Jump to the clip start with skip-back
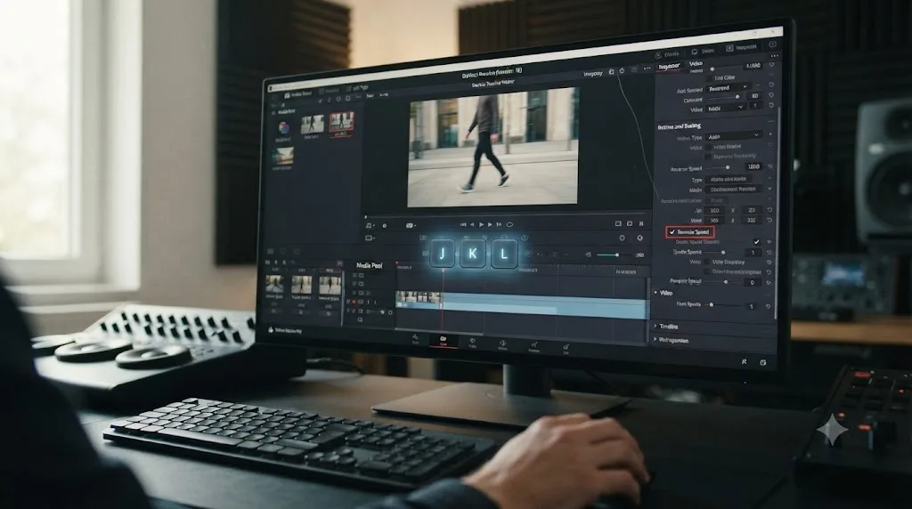This screenshot has width=912, height=509. pyautogui.click(x=463, y=224)
